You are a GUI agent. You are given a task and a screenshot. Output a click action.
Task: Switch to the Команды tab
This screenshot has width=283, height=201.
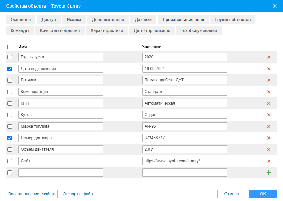coord(20,31)
